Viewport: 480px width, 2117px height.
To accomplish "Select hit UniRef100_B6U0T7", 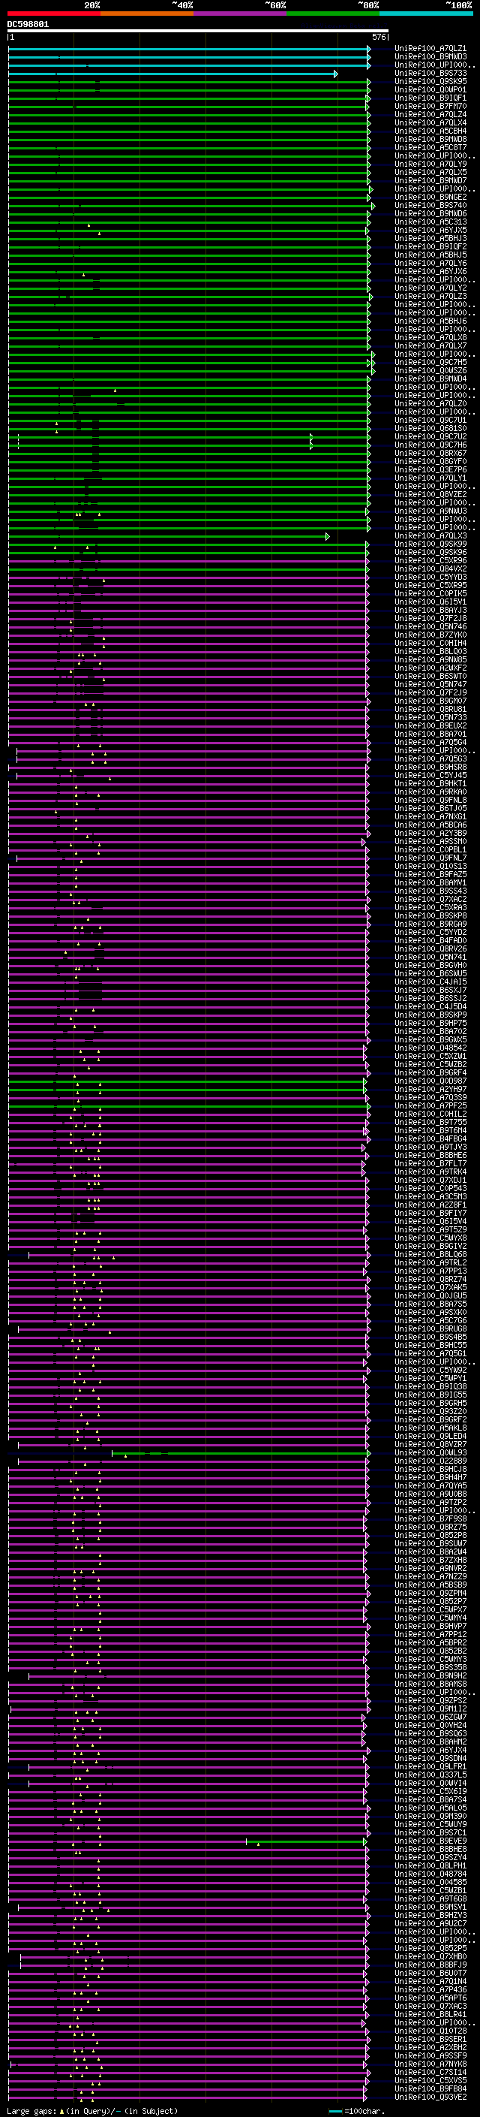I will click(x=430, y=1972).
